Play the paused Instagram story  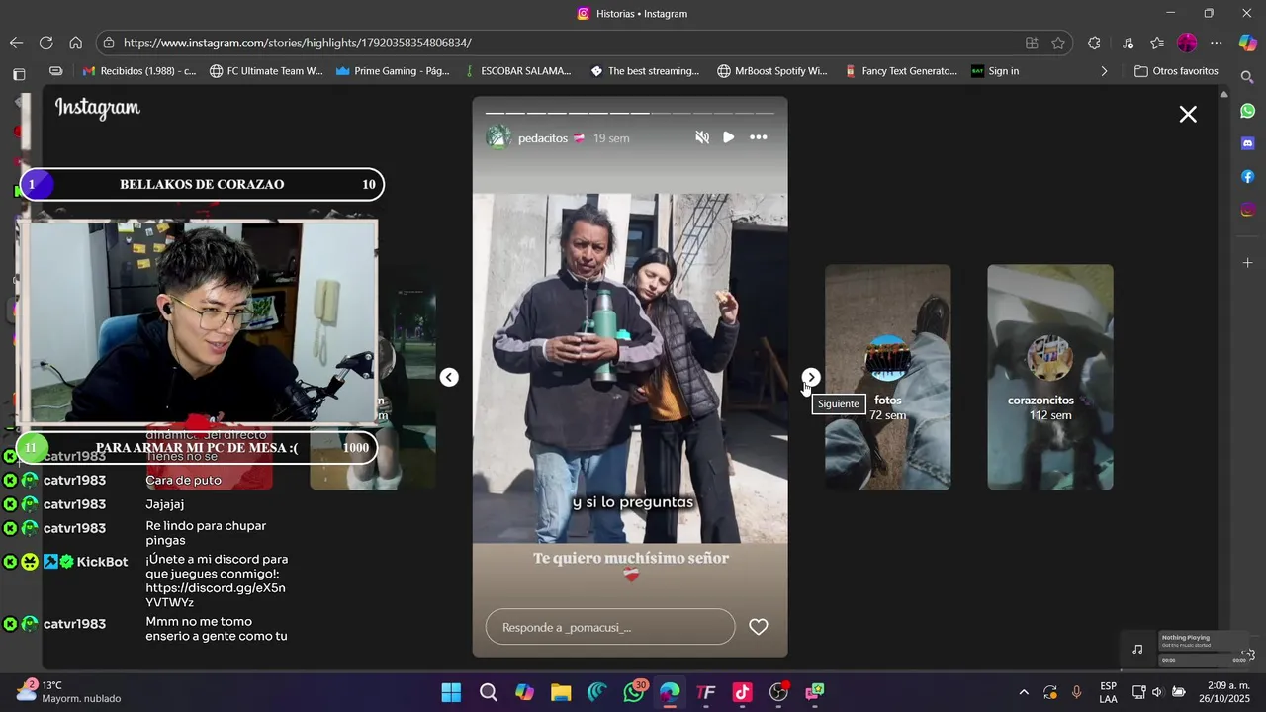(729, 137)
